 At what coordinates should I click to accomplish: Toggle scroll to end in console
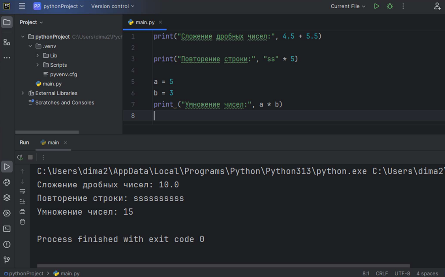23,202
